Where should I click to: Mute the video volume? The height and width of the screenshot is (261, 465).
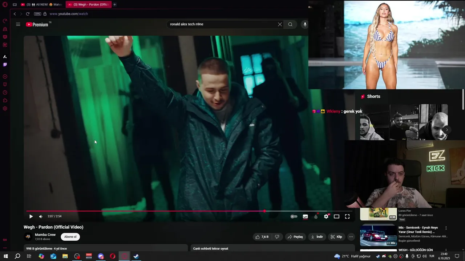[41, 216]
